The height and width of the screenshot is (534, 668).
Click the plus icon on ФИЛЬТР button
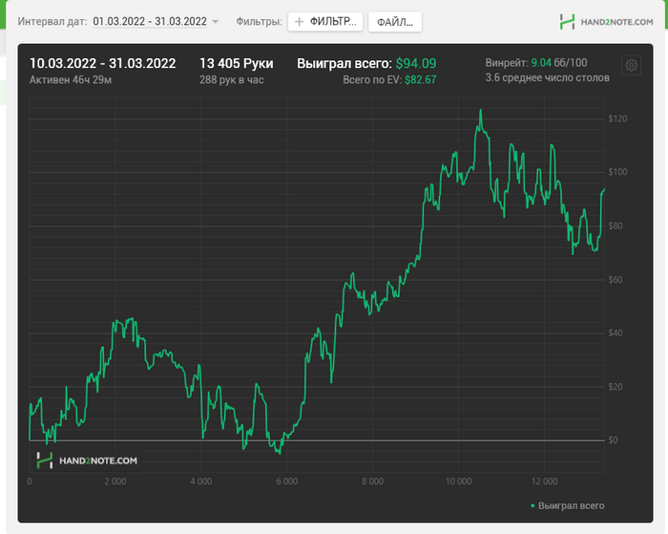coord(299,22)
